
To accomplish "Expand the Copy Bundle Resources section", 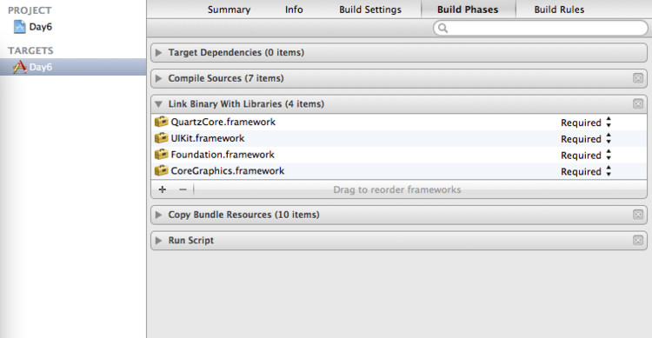I will click(158, 215).
